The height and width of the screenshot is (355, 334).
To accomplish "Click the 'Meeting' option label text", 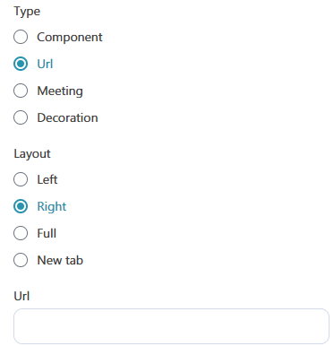I will 60,91.
